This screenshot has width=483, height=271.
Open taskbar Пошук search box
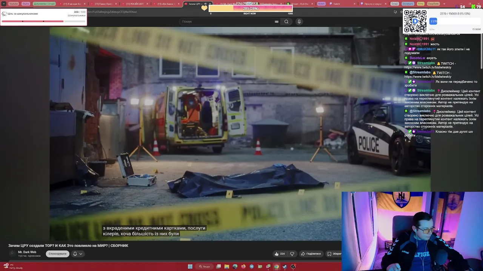click(205, 266)
